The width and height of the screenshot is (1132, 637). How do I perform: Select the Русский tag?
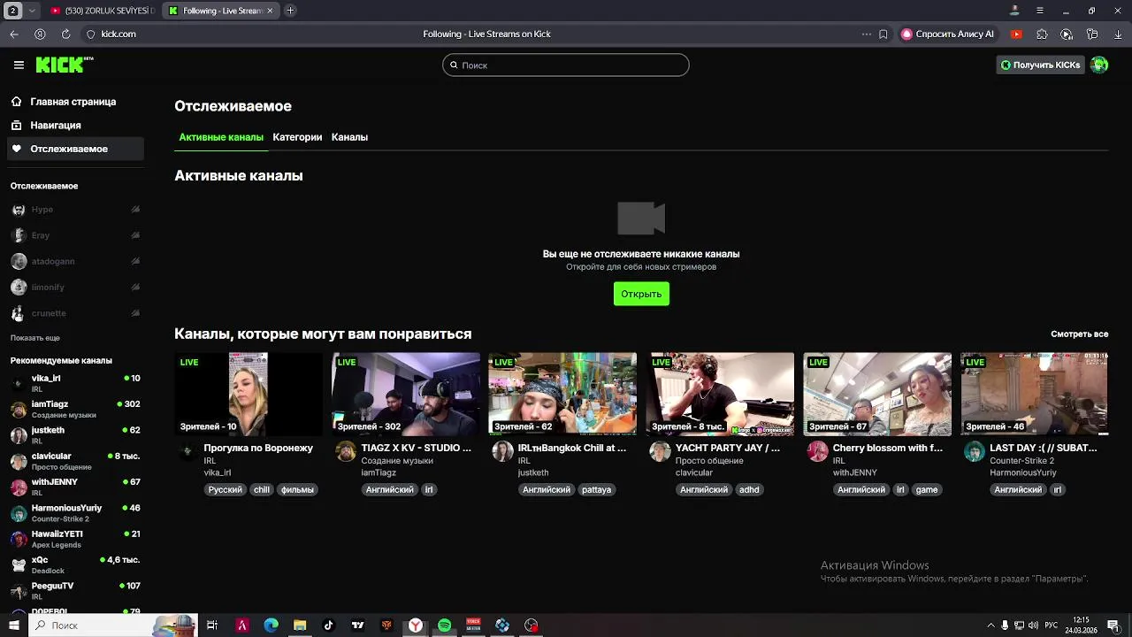[x=225, y=489]
